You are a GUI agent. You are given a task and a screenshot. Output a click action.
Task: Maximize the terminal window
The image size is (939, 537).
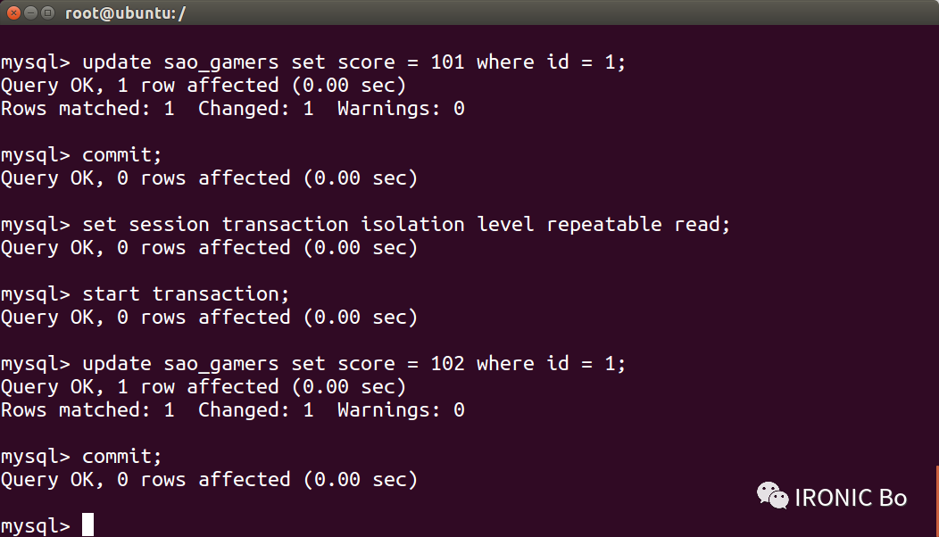coord(48,12)
